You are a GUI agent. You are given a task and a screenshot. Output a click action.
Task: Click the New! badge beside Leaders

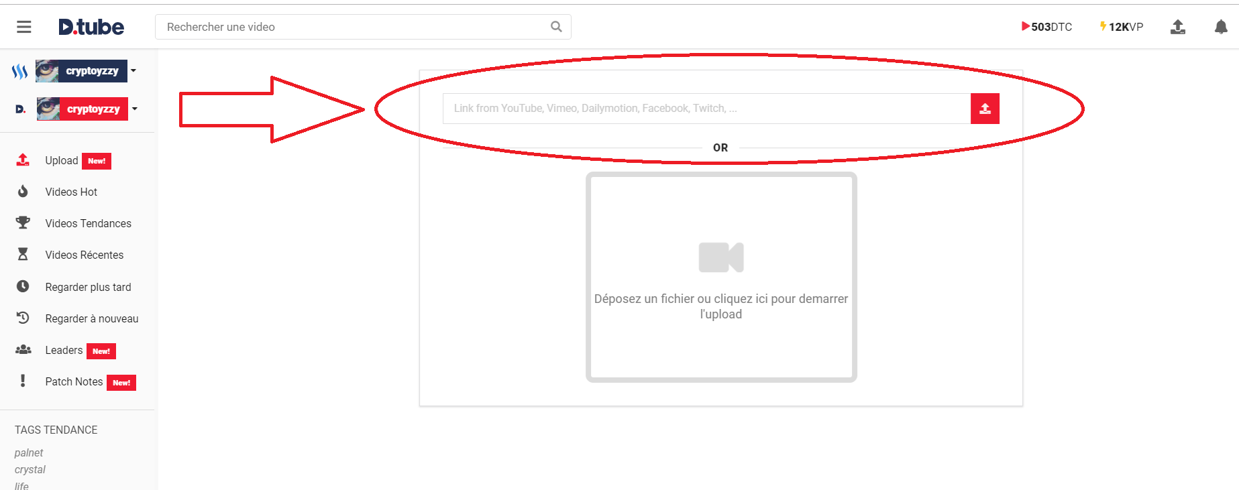pyautogui.click(x=101, y=351)
